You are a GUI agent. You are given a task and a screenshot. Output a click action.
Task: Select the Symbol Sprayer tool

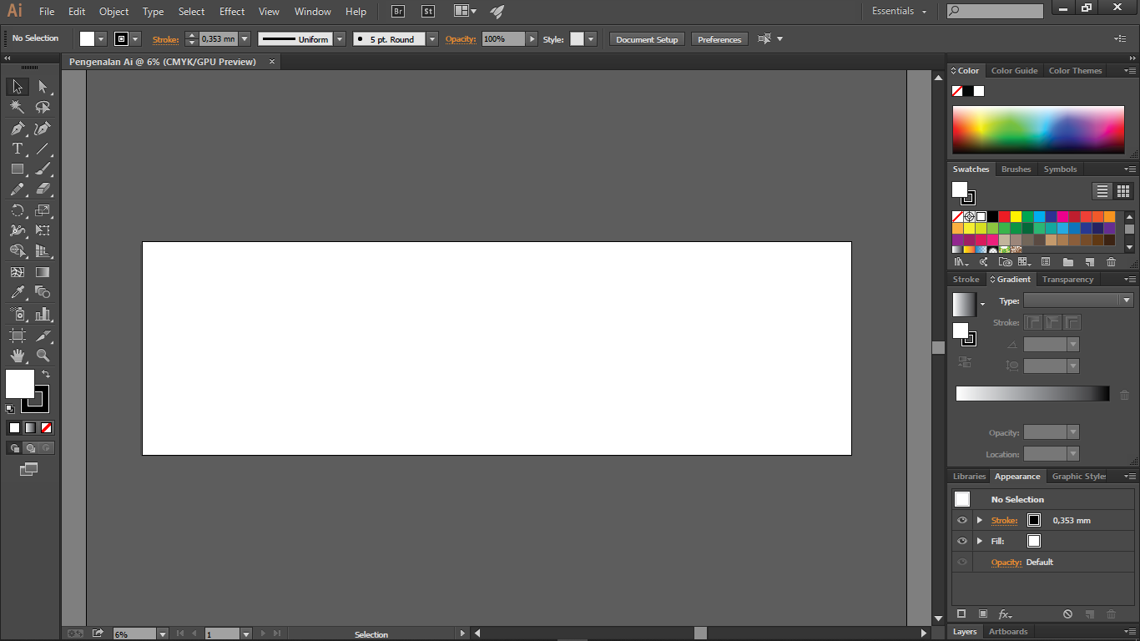(18, 314)
